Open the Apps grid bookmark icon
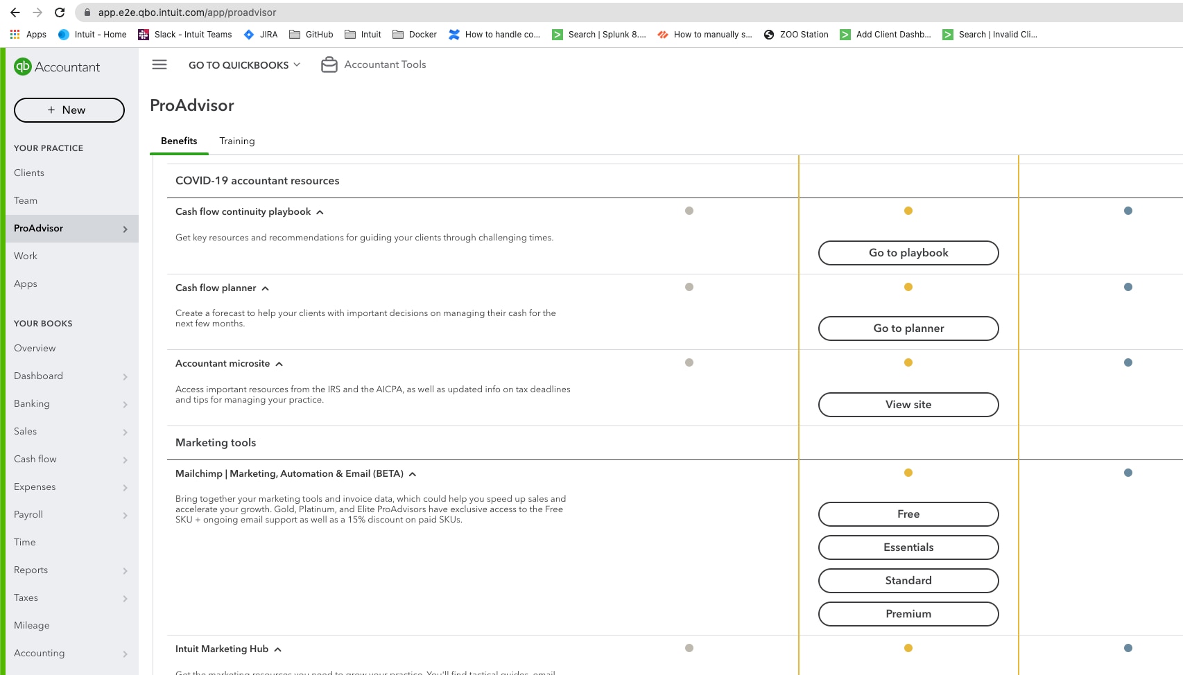The height and width of the screenshot is (675, 1183). [15, 34]
